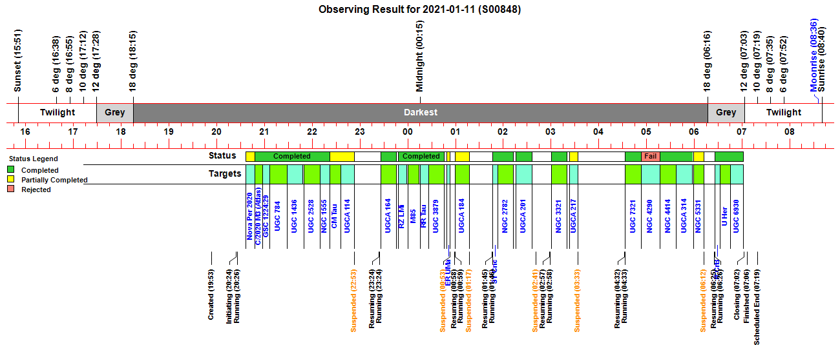The image size is (840, 361).
Task: Click the evening Grey band near hour 18
Action: [115, 112]
